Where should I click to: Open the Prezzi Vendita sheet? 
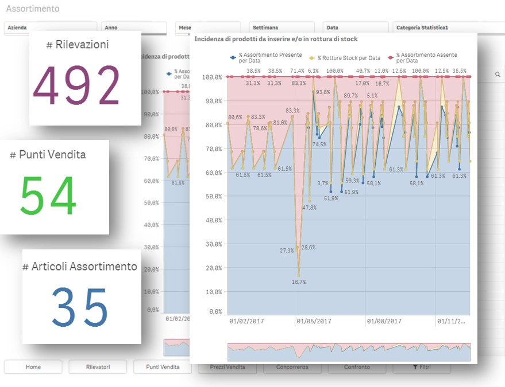pyautogui.click(x=228, y=367)
